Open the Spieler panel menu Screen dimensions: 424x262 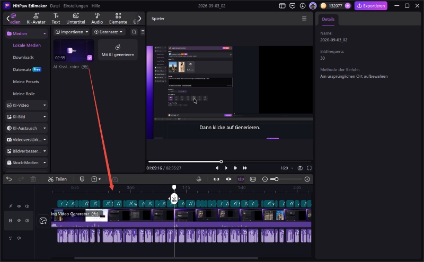[304, 19]
